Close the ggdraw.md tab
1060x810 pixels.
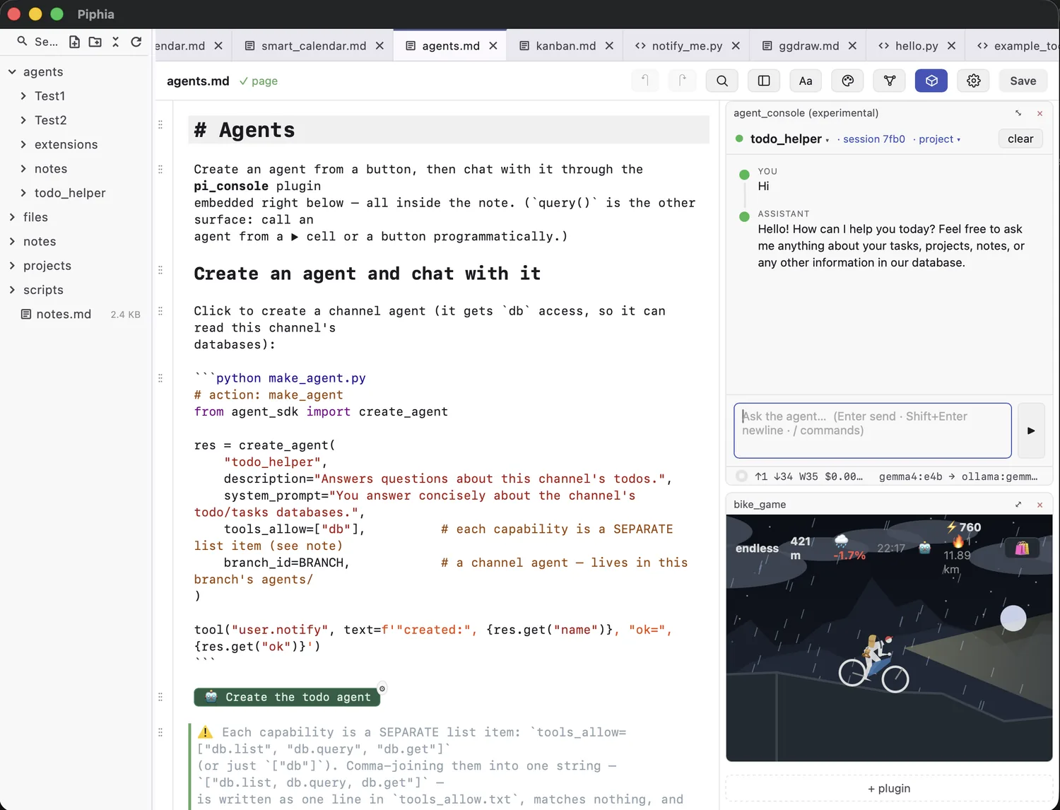pos(852,46)
